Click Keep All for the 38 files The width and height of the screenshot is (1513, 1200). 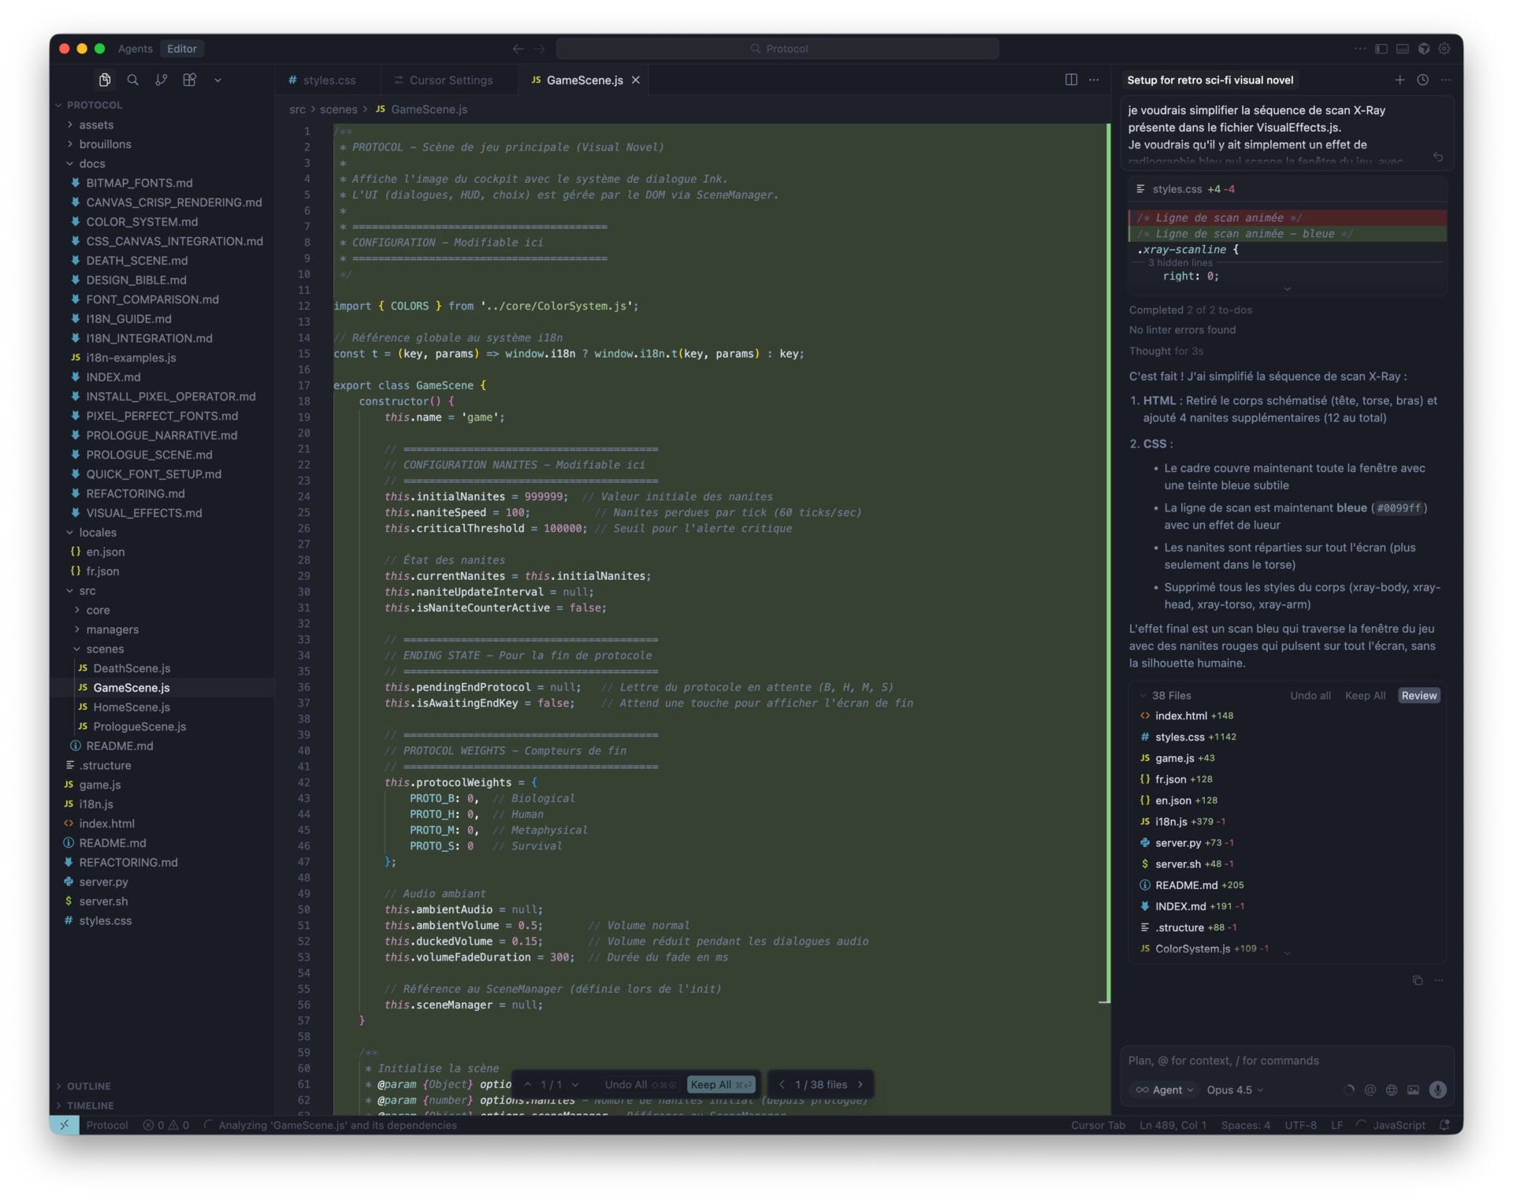(1366, 695)
